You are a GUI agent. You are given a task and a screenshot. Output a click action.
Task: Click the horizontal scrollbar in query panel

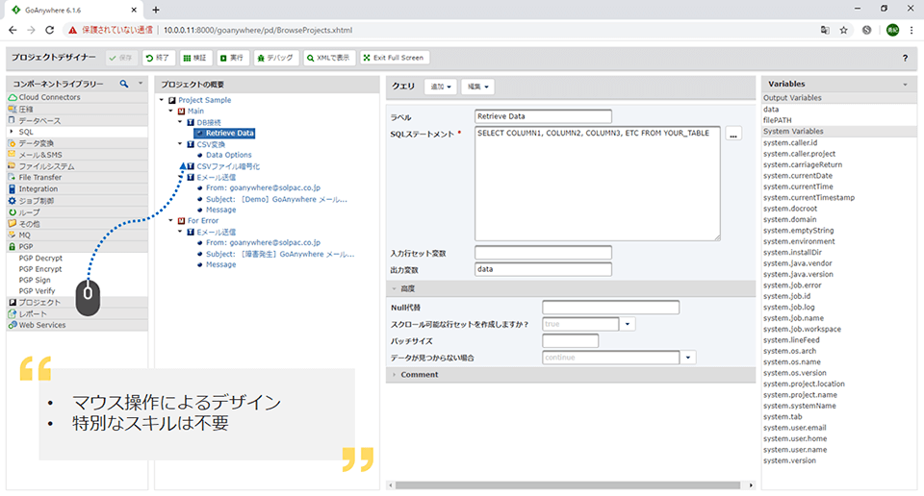[568, 485]
